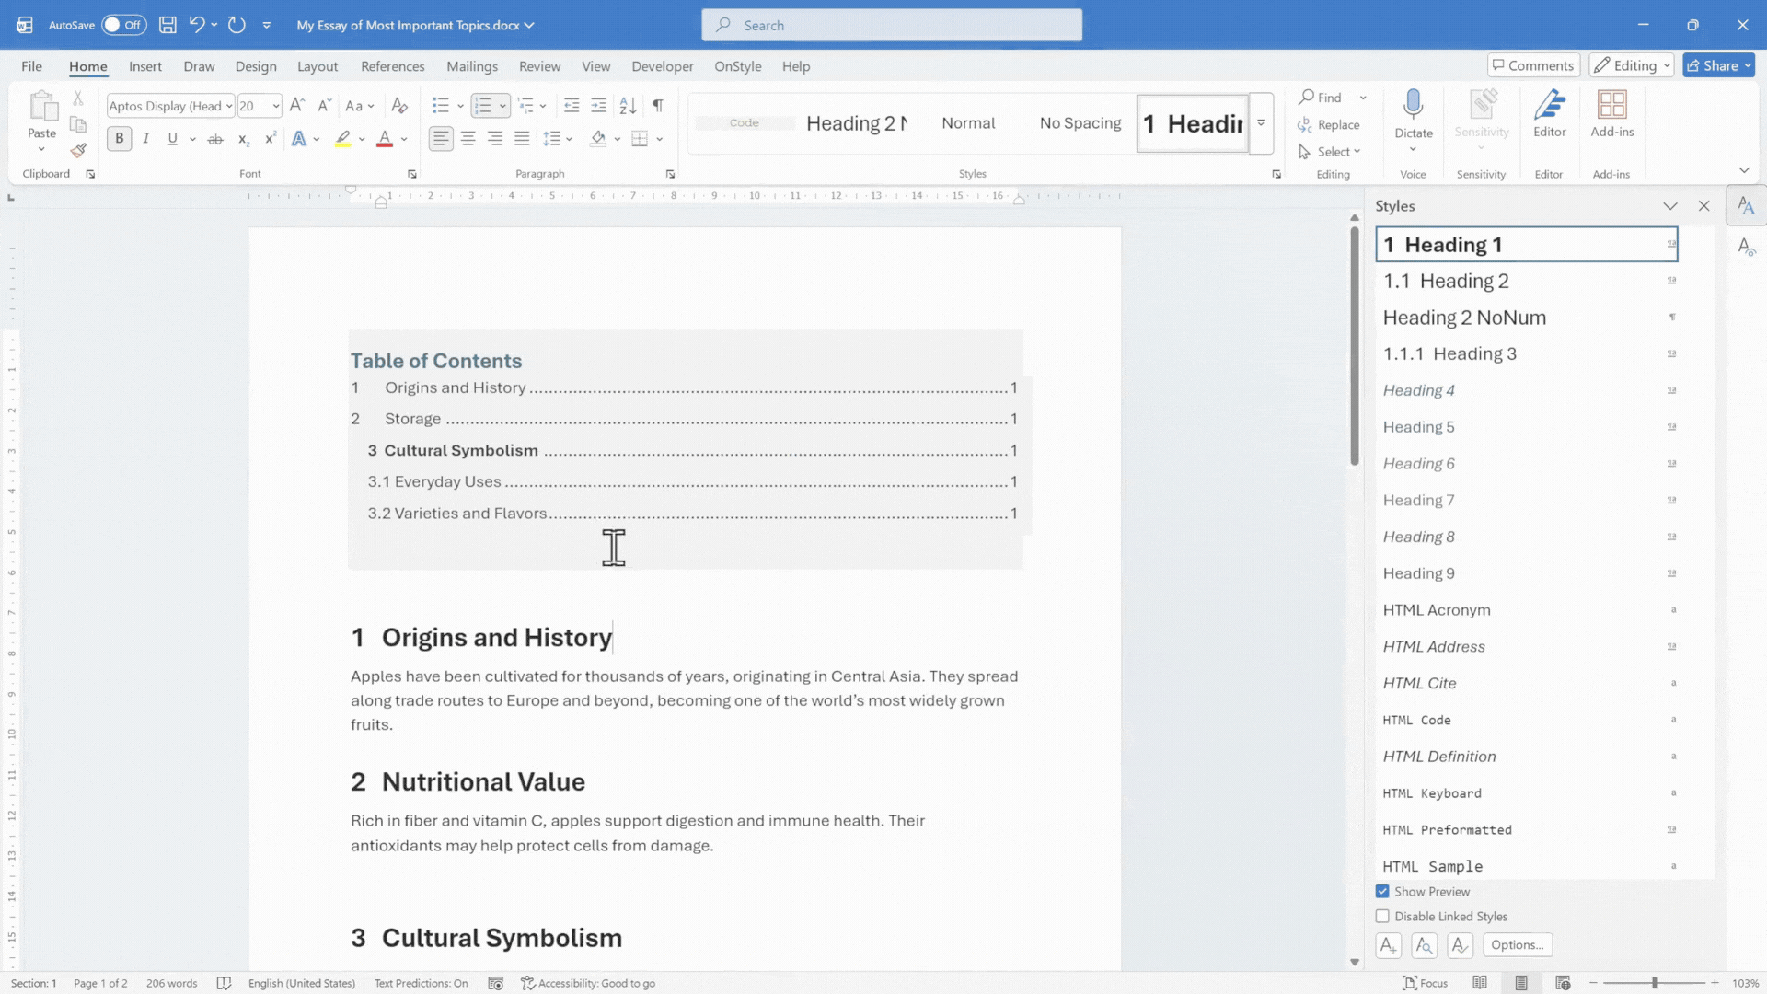Click Replace in Editing group

pos(1328,124)
